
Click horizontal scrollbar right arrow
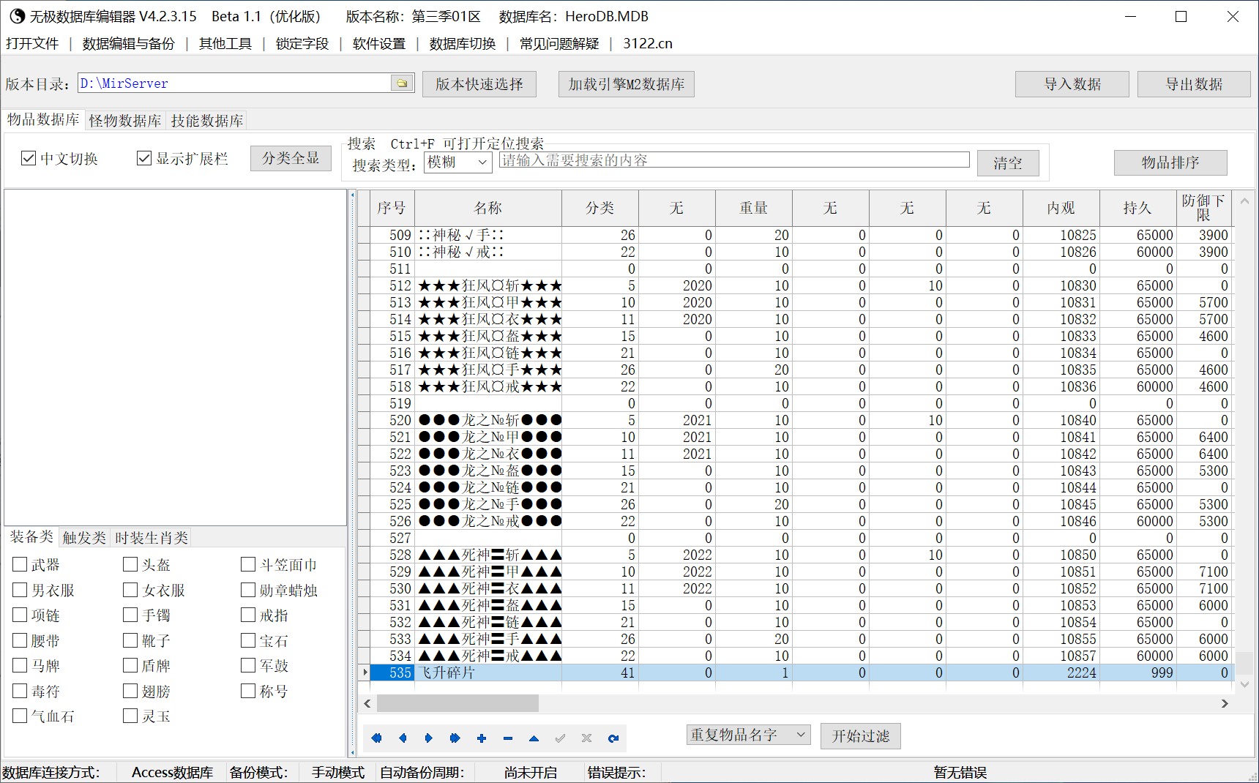point(1225,703)
